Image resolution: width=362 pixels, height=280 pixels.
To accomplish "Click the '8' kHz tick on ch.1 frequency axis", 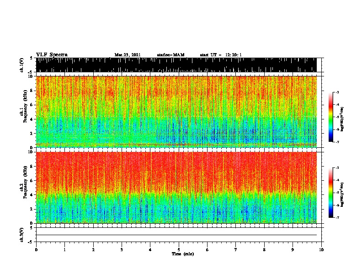I will tap(32, 91).
